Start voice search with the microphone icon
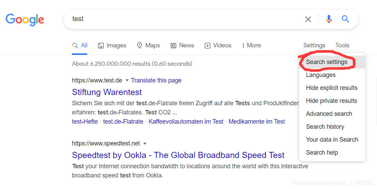 [329, 19]
